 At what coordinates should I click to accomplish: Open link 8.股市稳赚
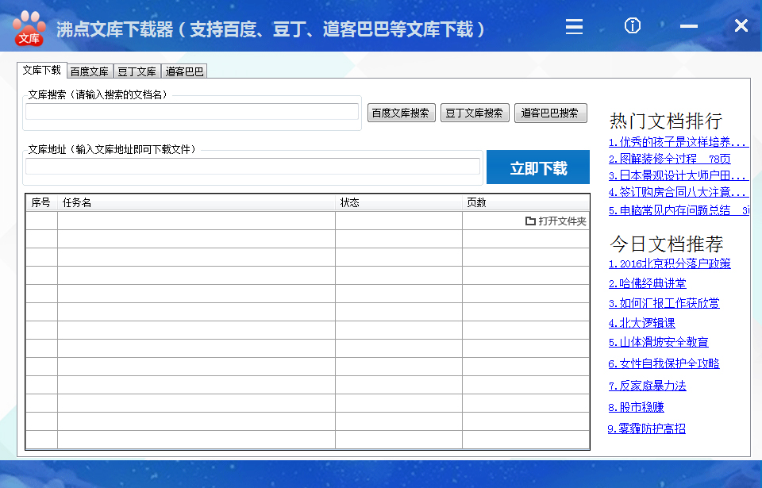click(636, 407)
